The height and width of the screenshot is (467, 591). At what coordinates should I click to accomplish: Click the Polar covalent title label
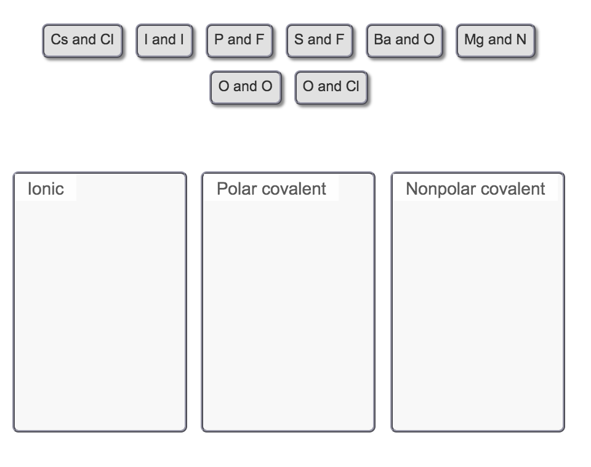click(271, 189)
